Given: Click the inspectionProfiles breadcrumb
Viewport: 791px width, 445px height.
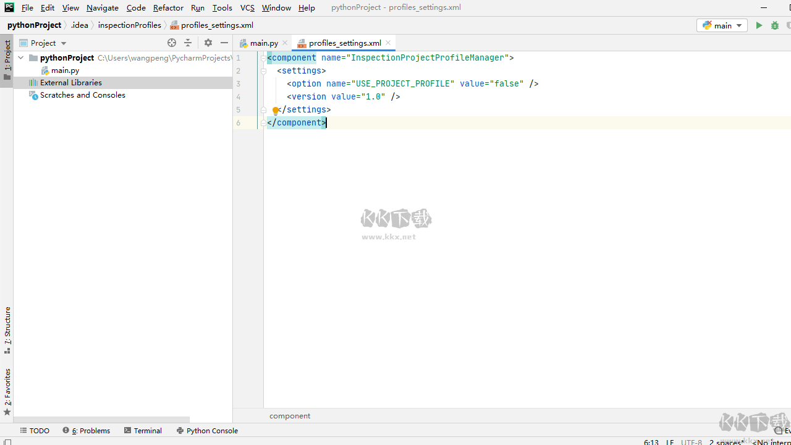Looking at the screenshot, I should (129, 25).
